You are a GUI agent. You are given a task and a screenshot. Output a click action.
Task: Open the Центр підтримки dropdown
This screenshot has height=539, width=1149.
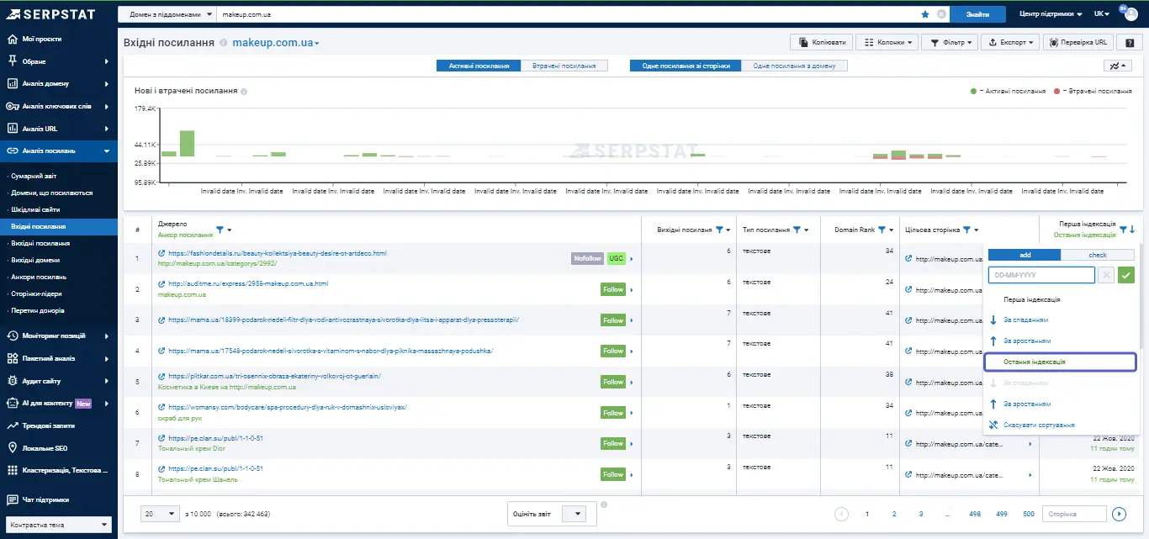[1051, 14]
